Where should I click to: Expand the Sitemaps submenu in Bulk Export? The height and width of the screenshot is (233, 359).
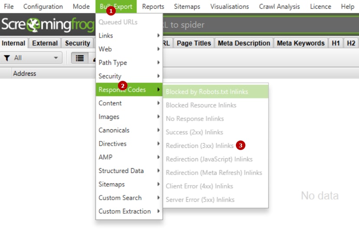129,184
